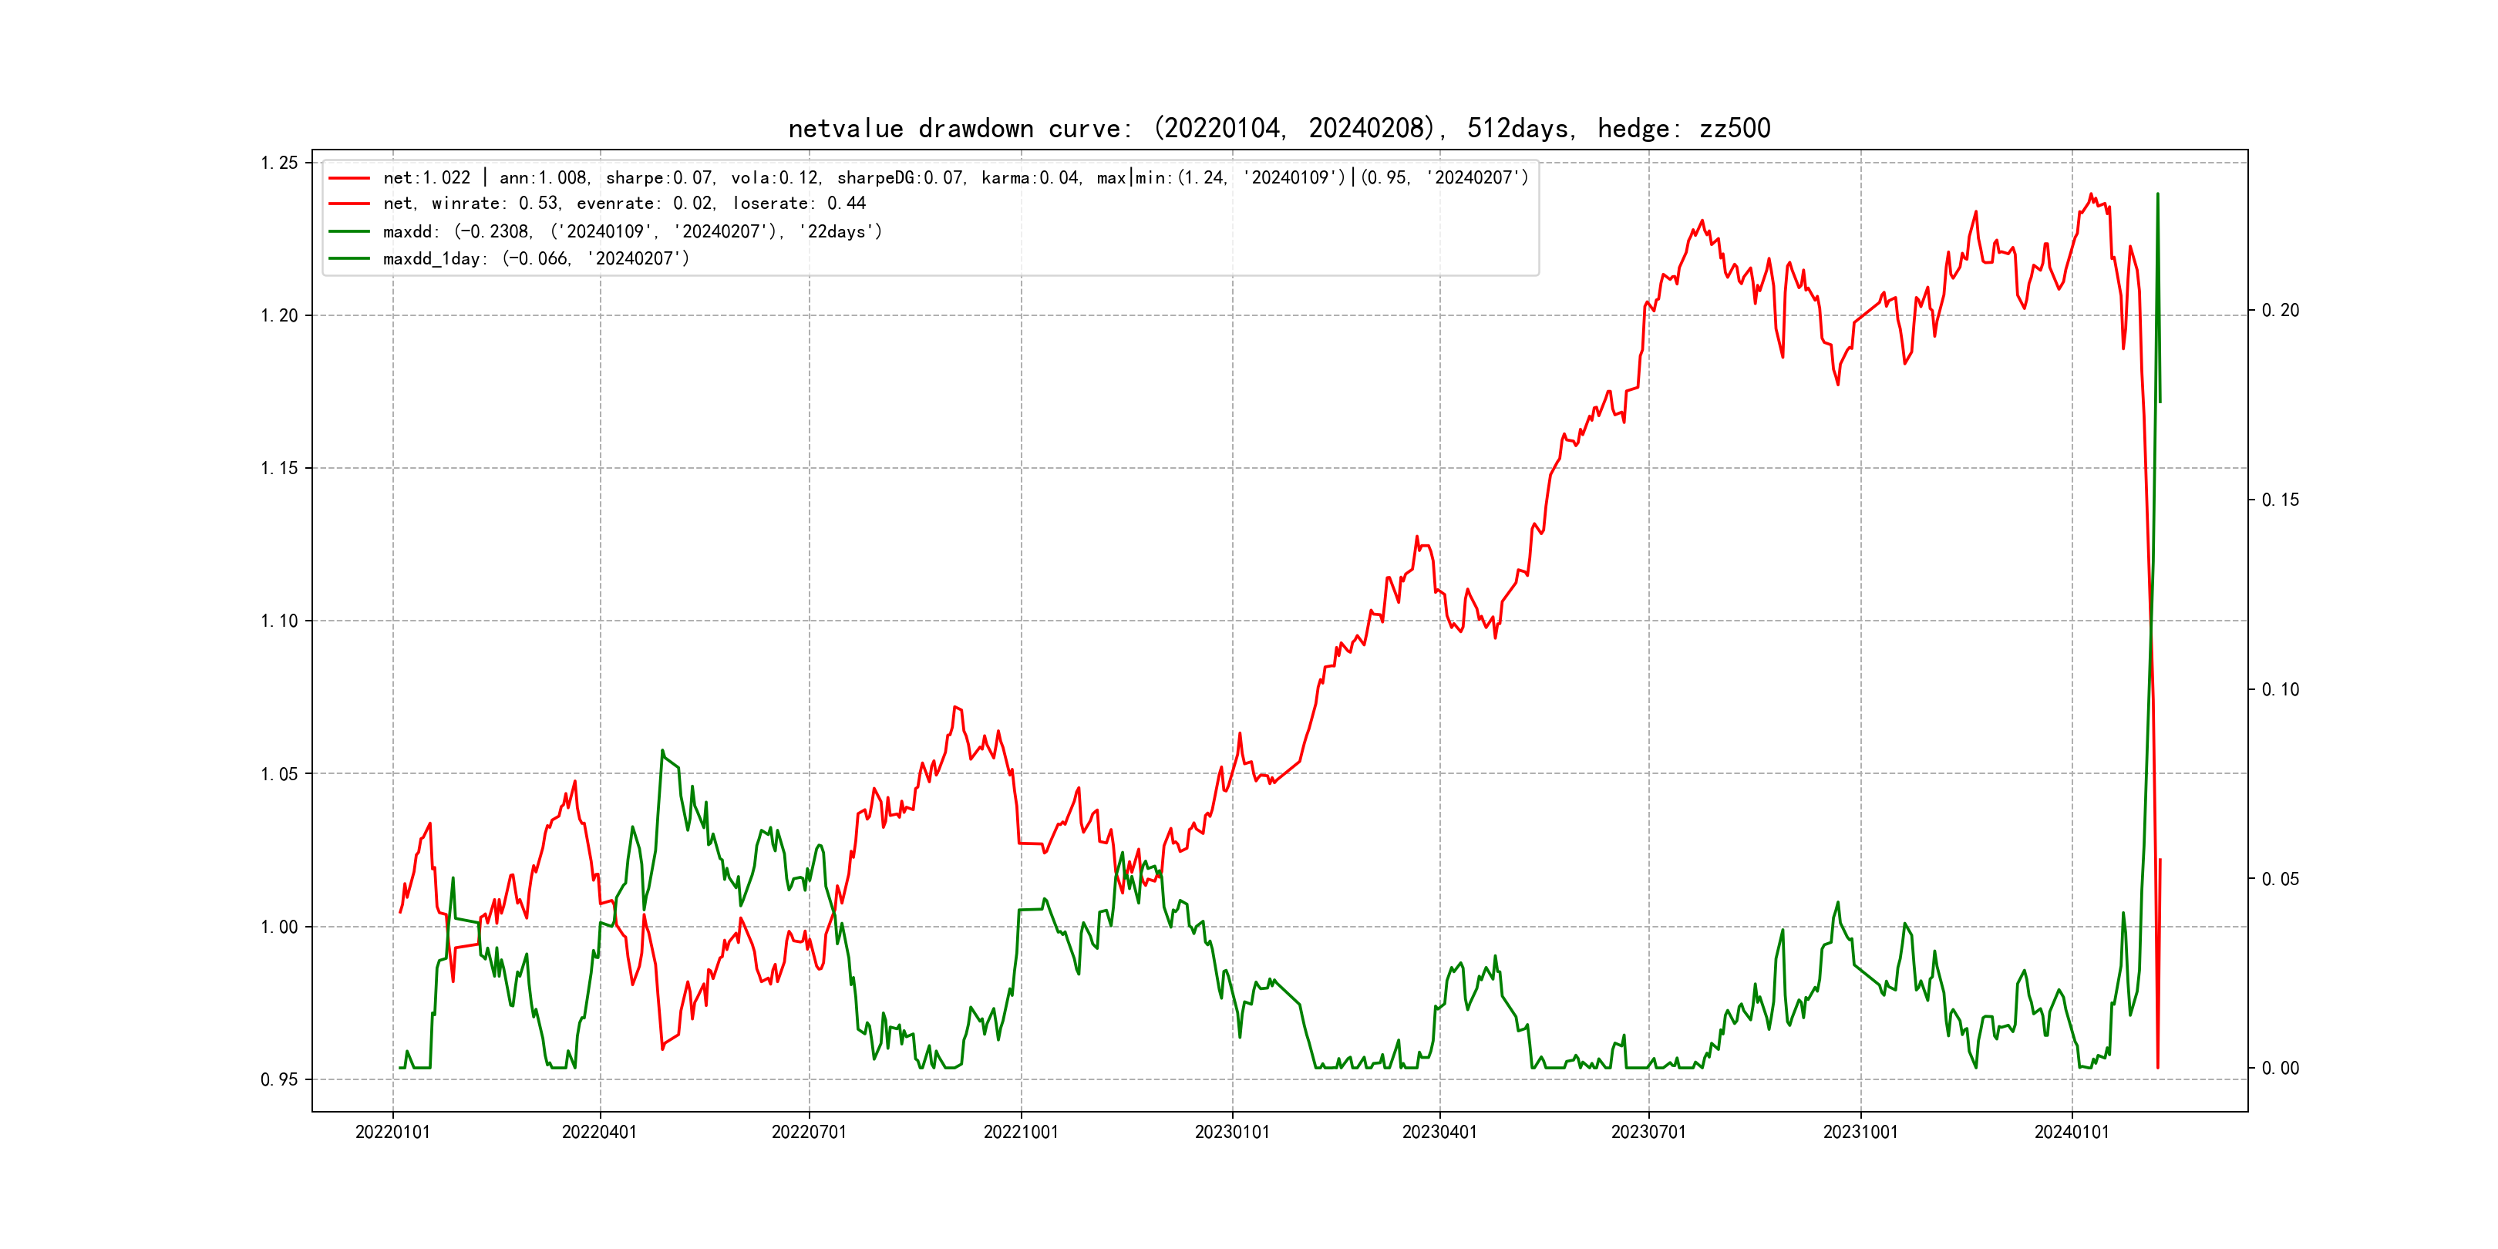
Task: Click the 20231001 x-axis date label
Action: click(x=1861, y=1133)
